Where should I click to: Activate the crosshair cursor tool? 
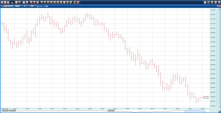pos(31,2)
